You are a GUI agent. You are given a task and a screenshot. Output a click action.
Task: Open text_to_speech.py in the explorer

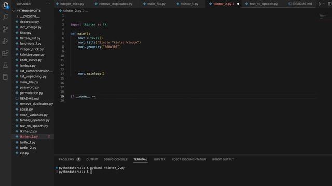point(34,126)
